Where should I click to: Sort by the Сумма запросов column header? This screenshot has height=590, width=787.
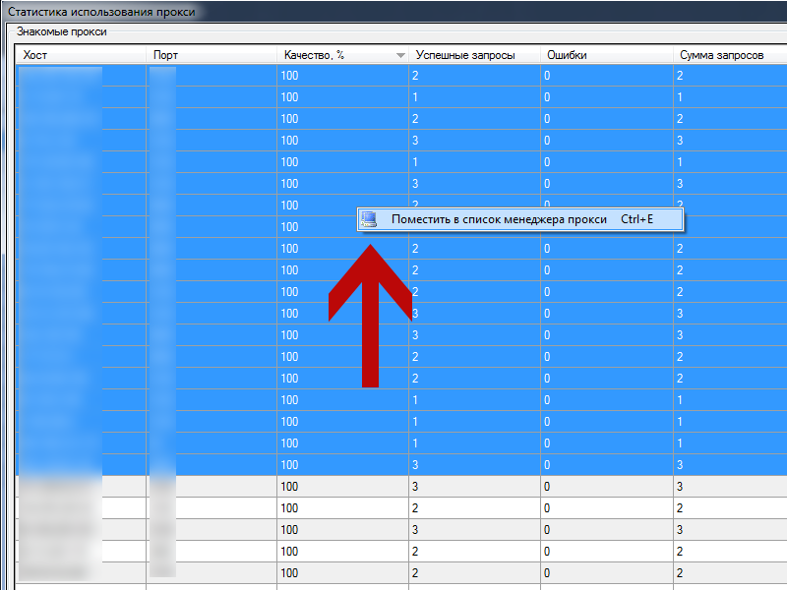click(x=721, y=55)
